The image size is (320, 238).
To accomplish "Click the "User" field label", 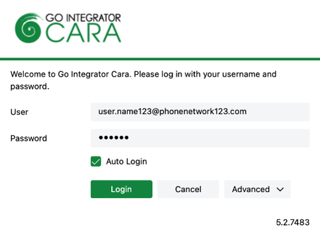I will 19,112.
